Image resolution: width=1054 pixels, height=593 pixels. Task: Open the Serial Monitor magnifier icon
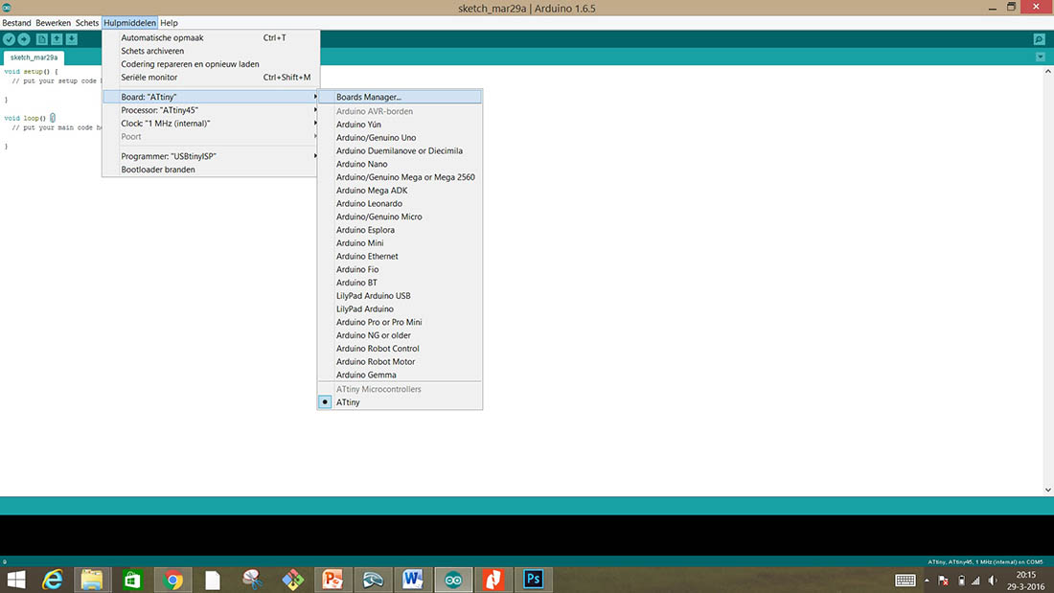(x=1040, y=39)
